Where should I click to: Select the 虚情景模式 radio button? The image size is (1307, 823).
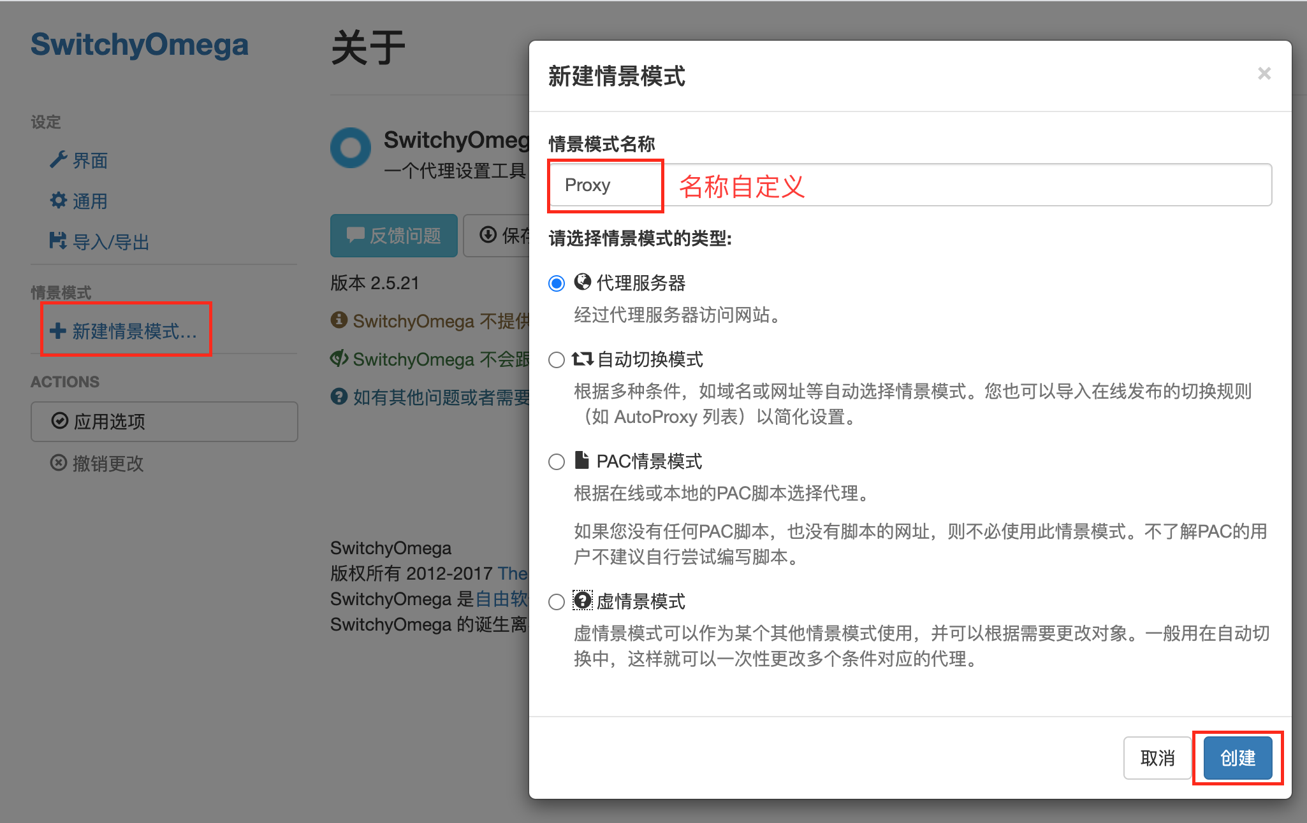pyautogui.click(x=557, y=602)
